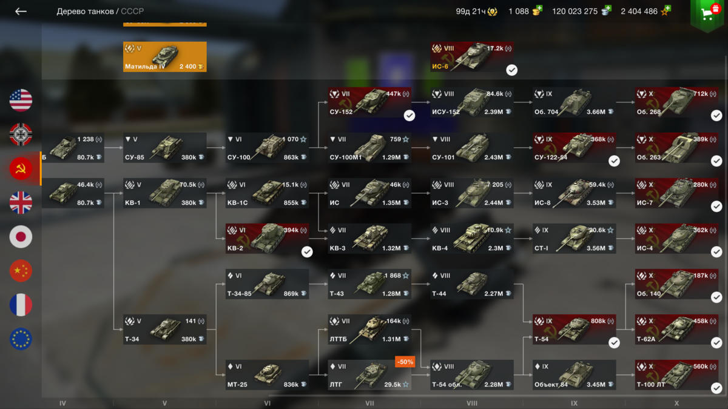Viewport: 728px width, 409px height.
Task: Select the Germany nation flag icon
Action: [21, 134]
